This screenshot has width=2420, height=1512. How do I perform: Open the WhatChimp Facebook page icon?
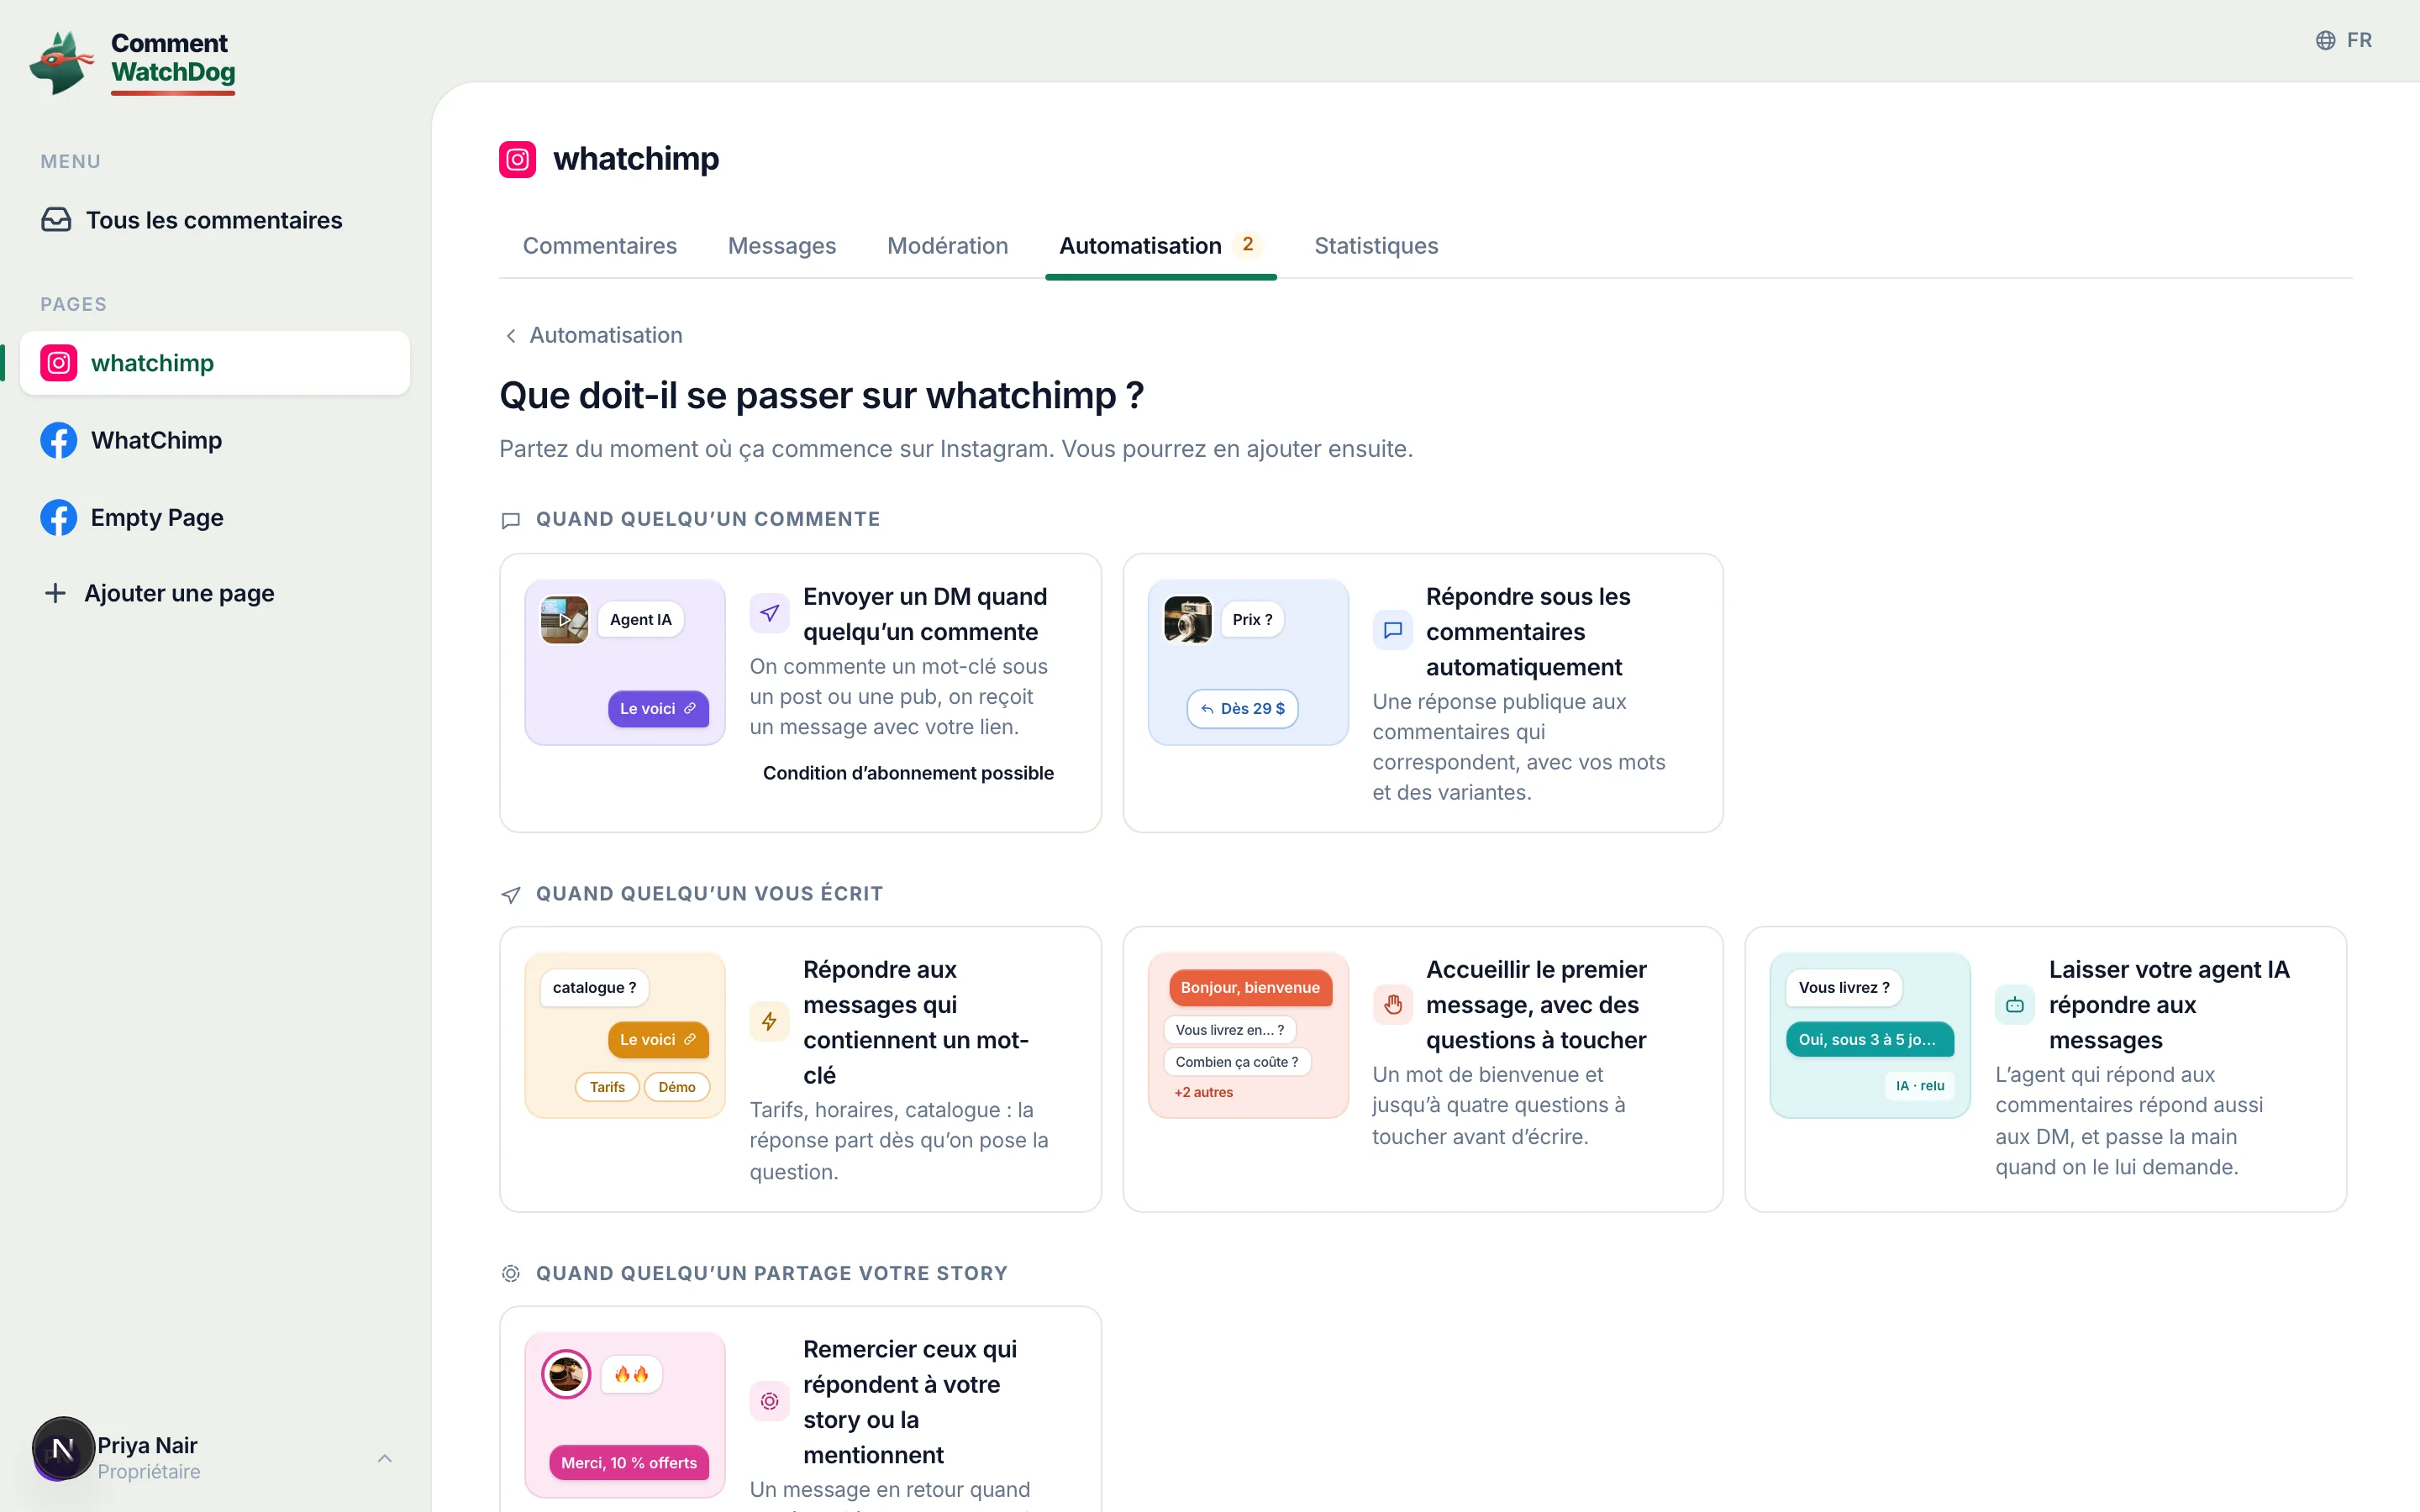tap(59, 440)
